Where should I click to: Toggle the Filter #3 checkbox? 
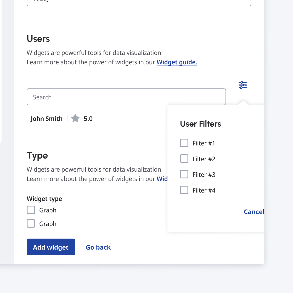pyautogui.click(x=184, y=174)
